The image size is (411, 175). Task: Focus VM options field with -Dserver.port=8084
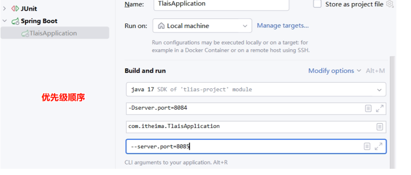click(256, 108)
